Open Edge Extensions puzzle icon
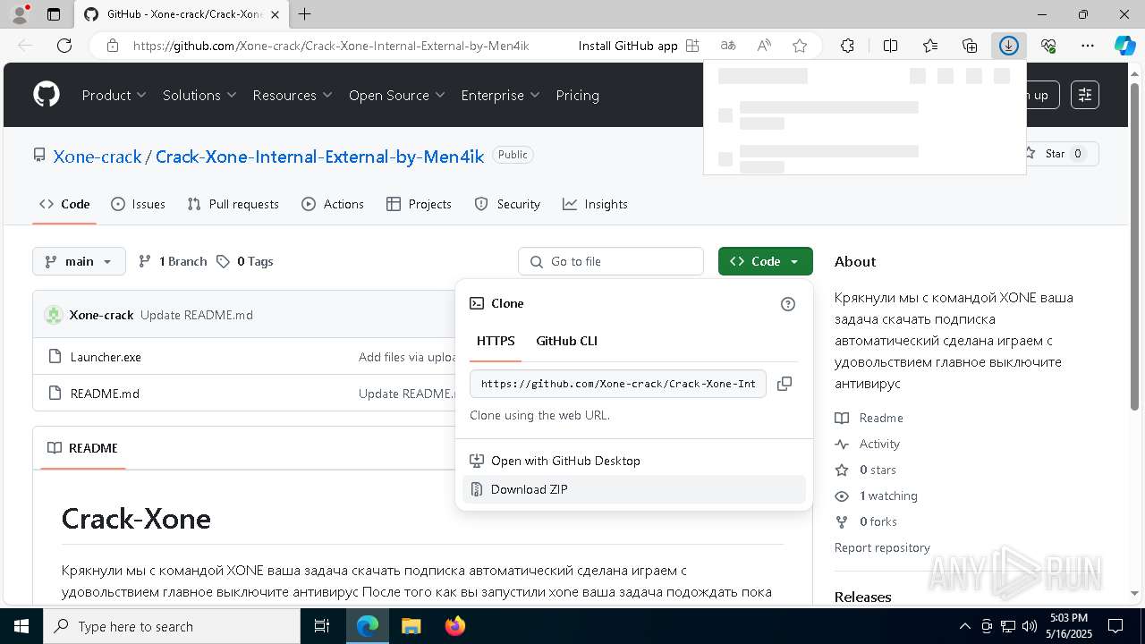The image size is (1145, 644). 847,46
